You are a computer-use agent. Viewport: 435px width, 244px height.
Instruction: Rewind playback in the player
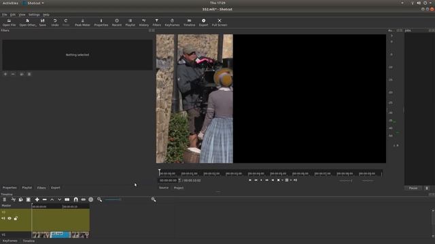click(x=256, y=180)
